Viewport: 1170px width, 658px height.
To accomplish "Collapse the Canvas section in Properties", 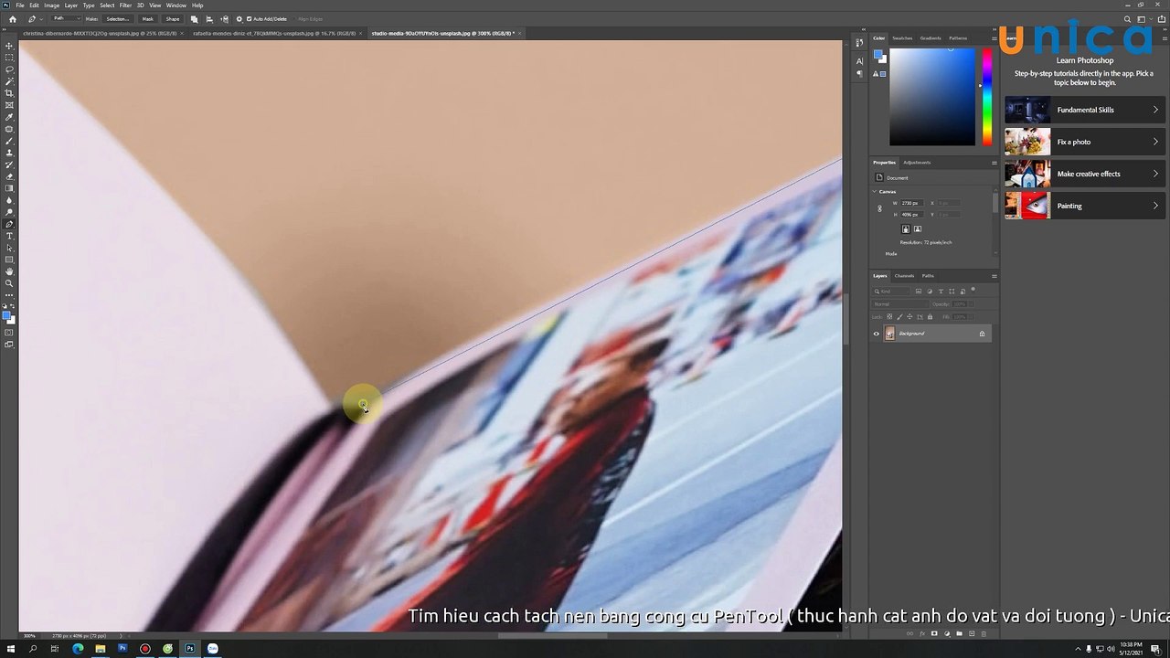I will [876, 191].
